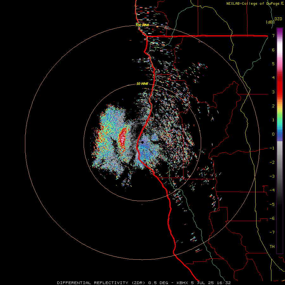The width and height of the screenshot is (285, 285).
Task: Click the black radar site dot marker
Action: 142,142
